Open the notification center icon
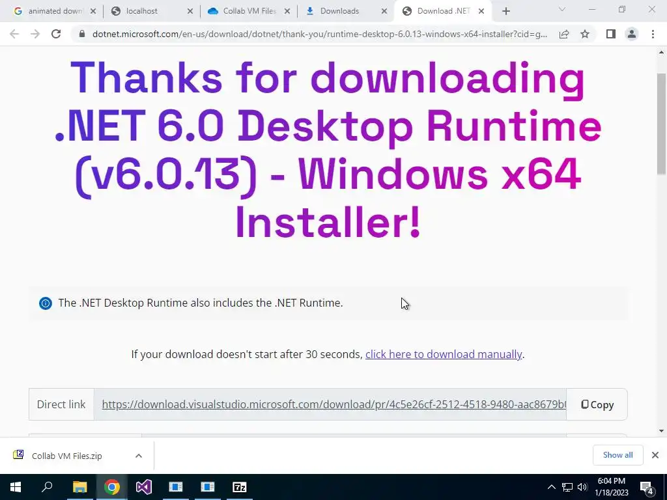The width and height of the screenshot is (667, 500). coord(647,488)
